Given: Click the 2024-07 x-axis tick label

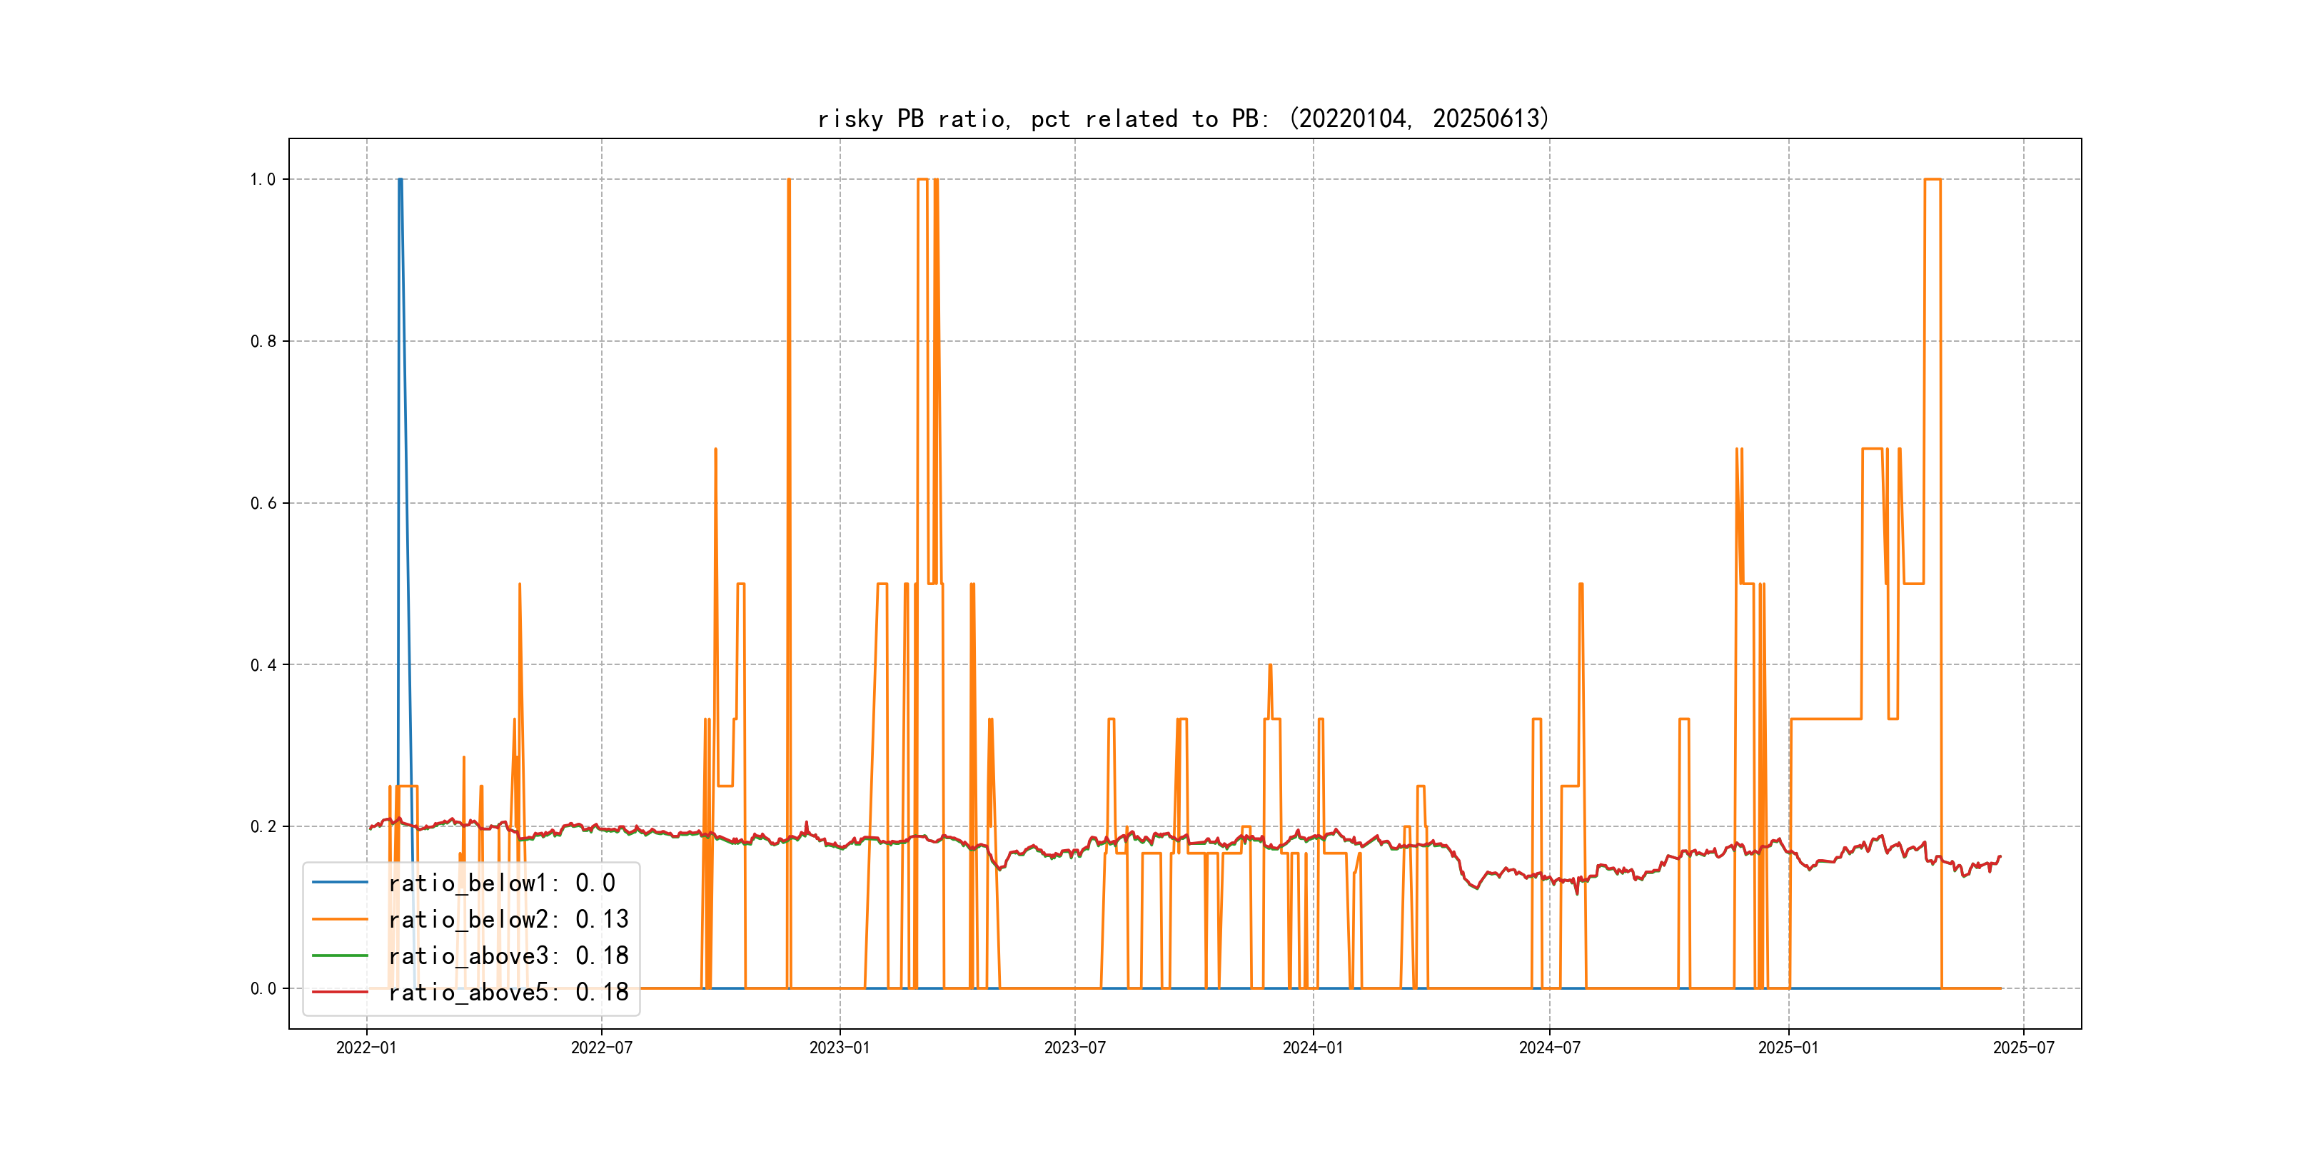Looking at the screenshot, I should click(x=1549, y=1048).
